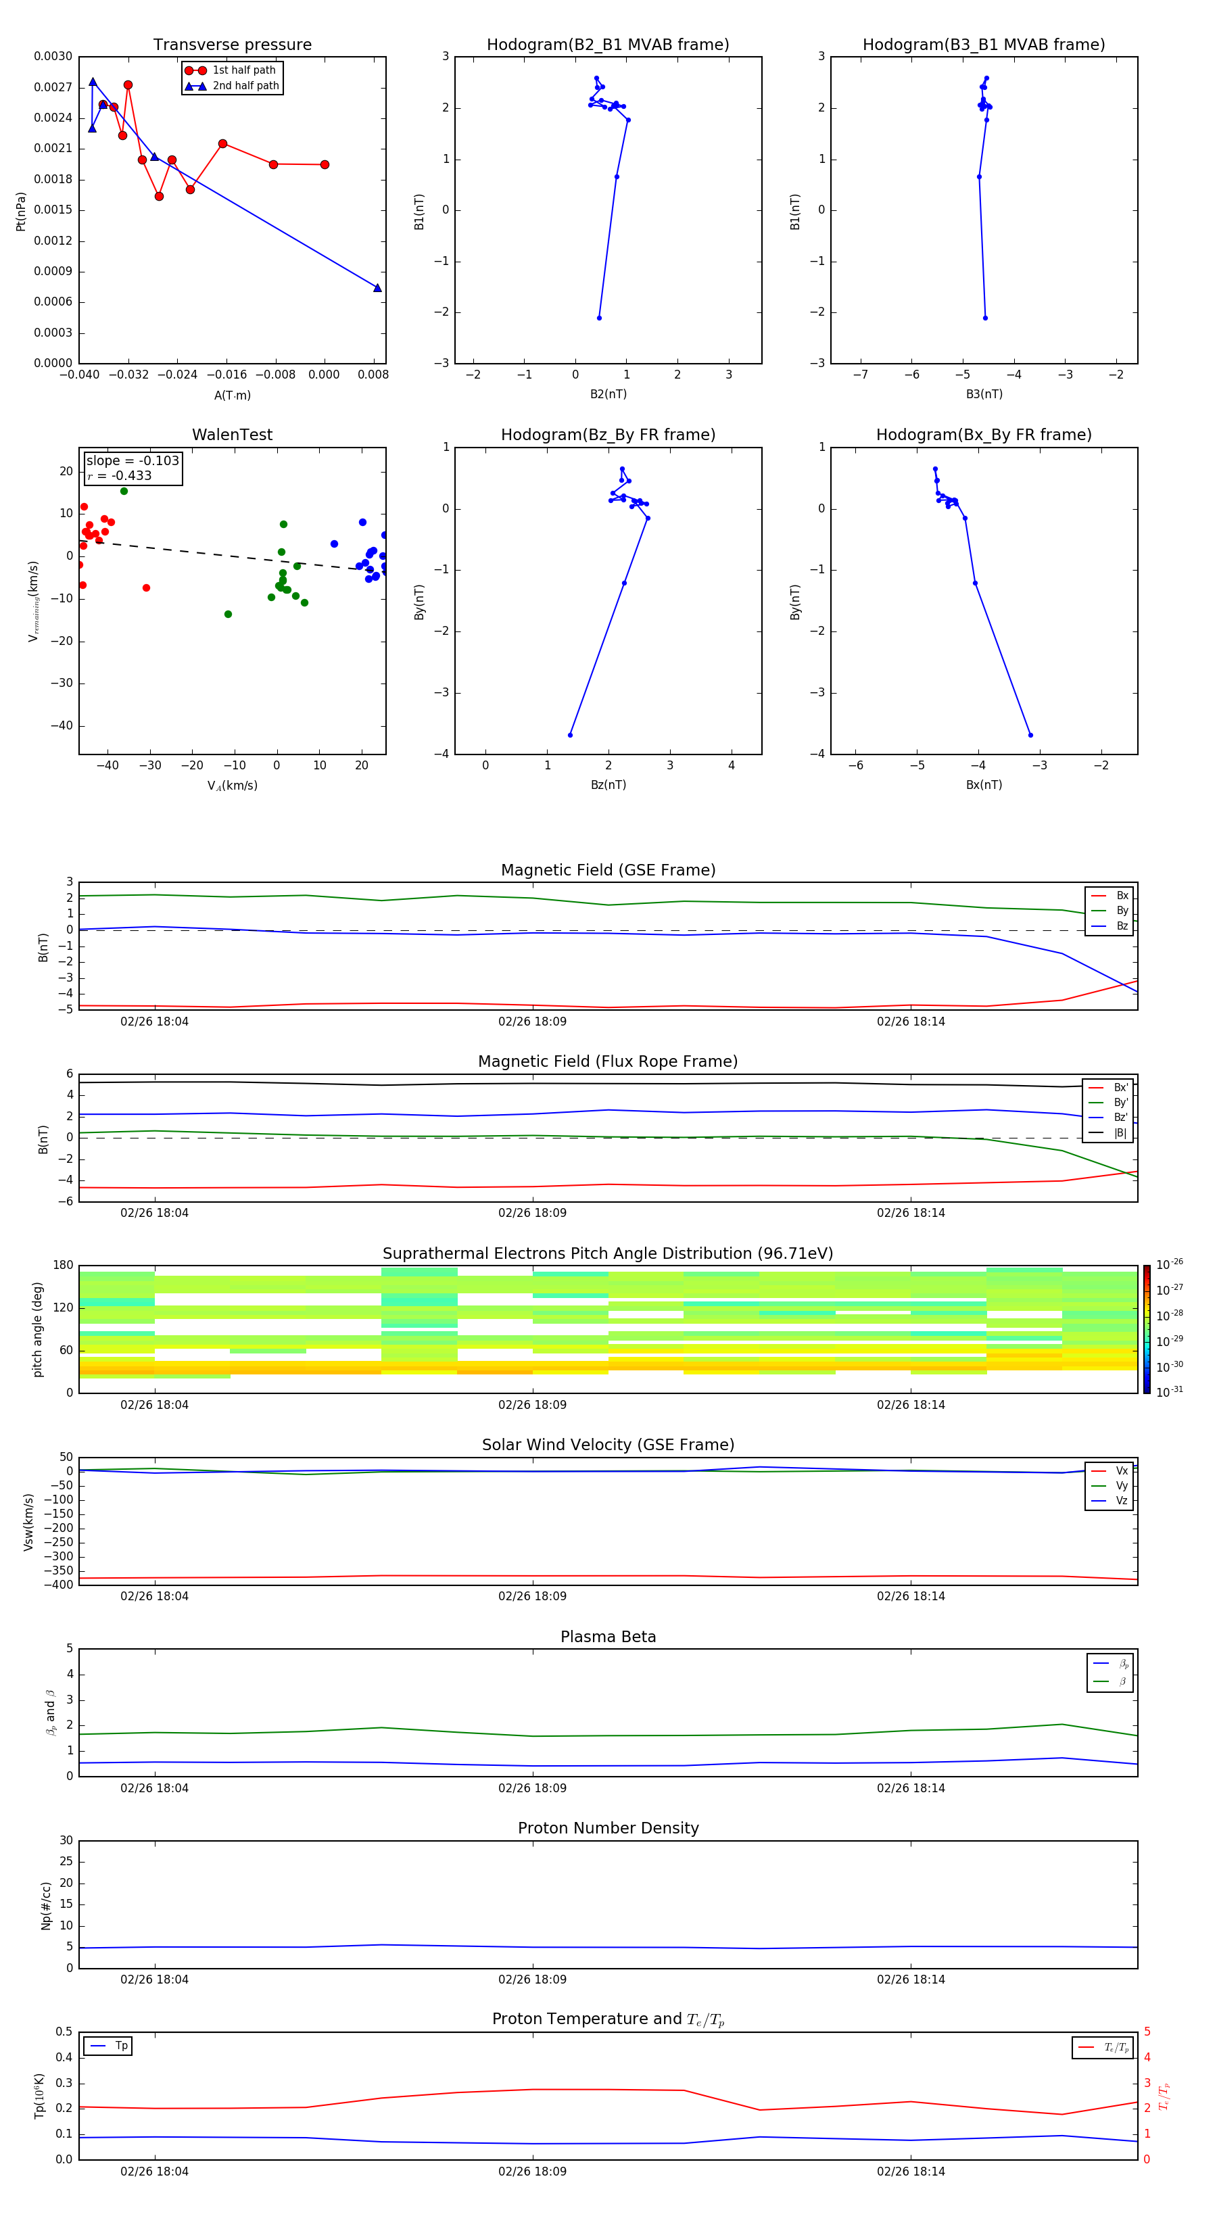This screenshot has width=1217, height=2231.
Task: Click the "2nd half path" legend entry
Action: (232, 86)
